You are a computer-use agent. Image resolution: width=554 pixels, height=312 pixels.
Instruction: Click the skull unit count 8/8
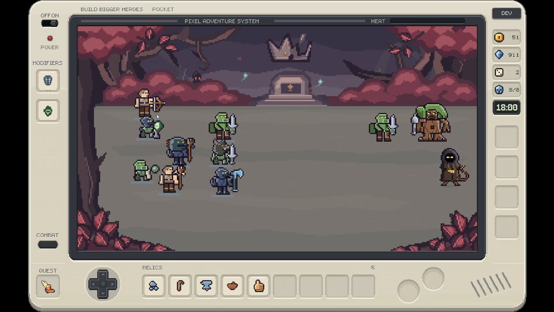tap(507, 90)
